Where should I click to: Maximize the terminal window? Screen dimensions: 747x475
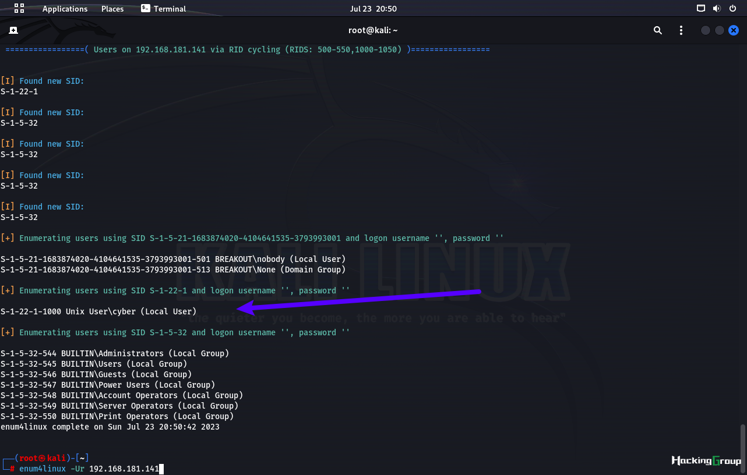pyautogui.click(x=720, y=30)
